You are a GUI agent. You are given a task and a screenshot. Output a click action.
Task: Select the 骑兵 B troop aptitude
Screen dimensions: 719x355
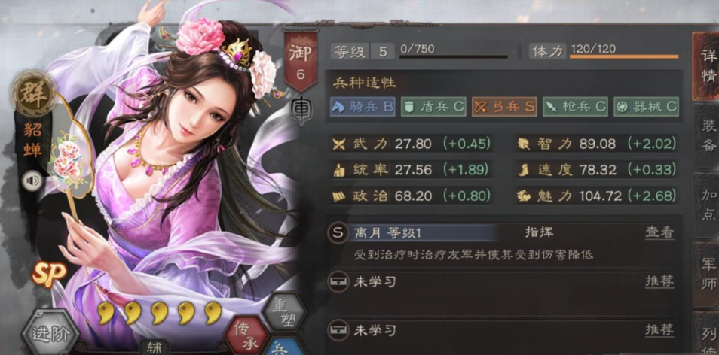[x=363, y=107]
